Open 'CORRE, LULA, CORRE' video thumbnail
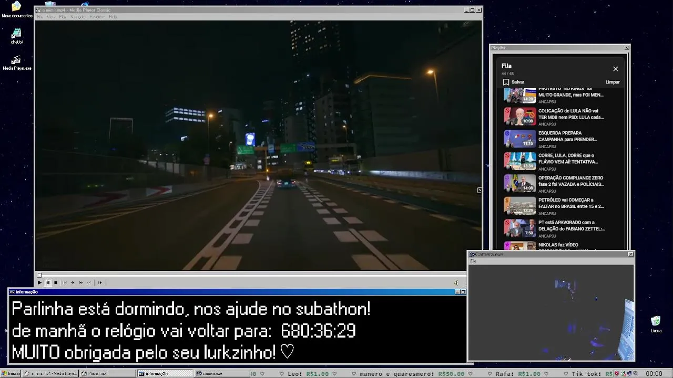Viewport: 673px width, 378px height. pos(520,161)
